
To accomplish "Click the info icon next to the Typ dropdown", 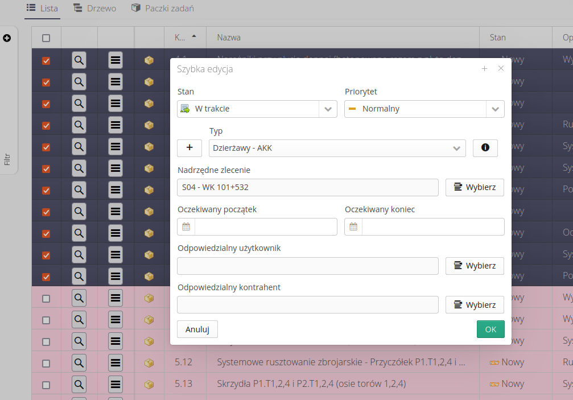I will 484,147.
